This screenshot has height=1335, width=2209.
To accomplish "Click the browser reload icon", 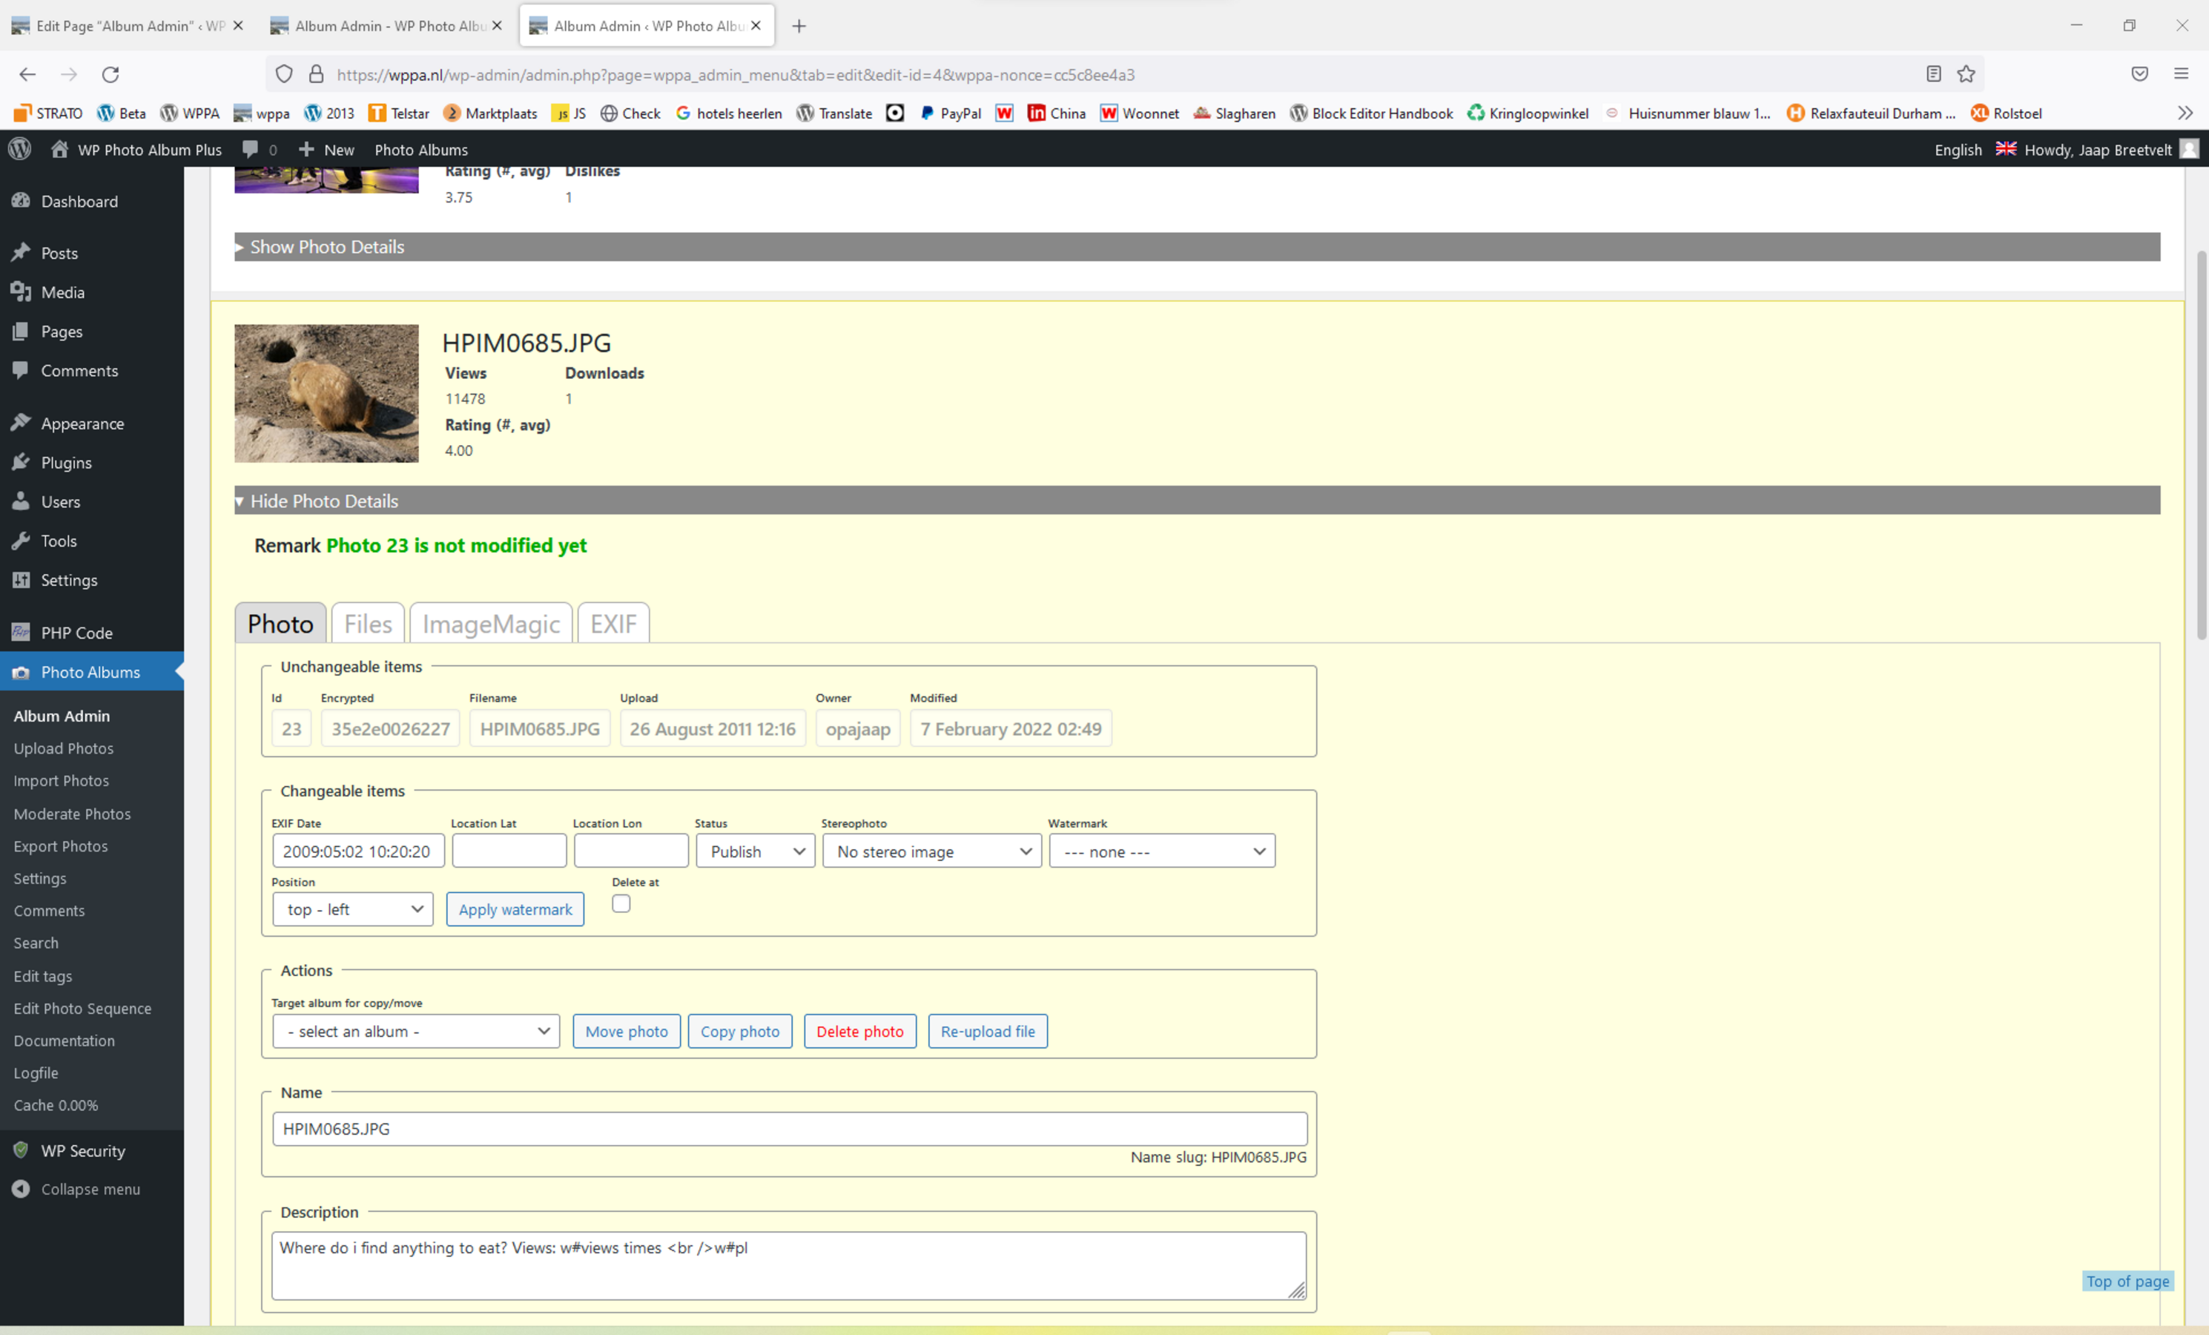I will pos(110,74).
